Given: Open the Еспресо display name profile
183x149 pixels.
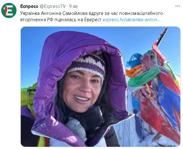Looking at the screenshot, I should [x=29, y=6].
